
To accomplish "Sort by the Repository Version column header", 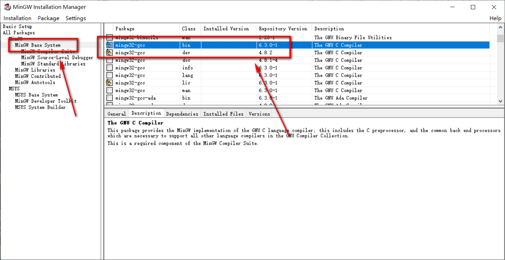I will click(x=284, y=29).
